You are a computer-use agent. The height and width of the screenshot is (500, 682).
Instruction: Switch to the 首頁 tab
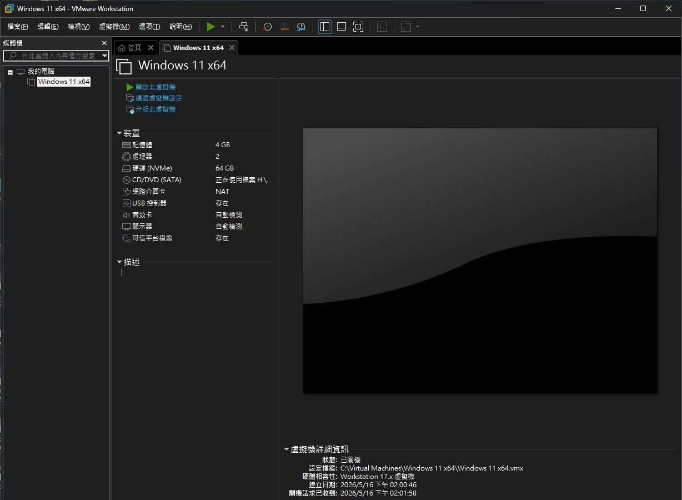(x=134, y=48)
